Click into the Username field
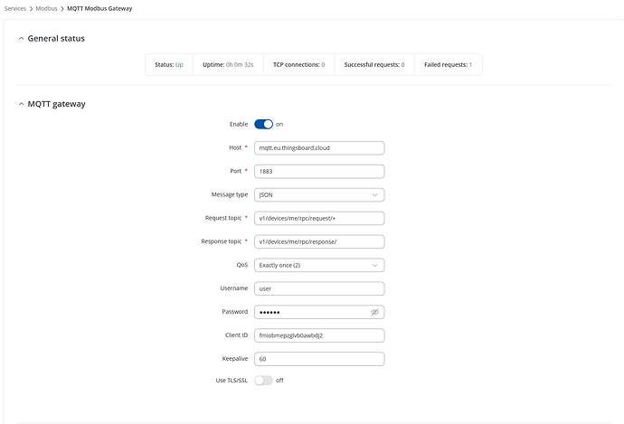 point(319,288)
